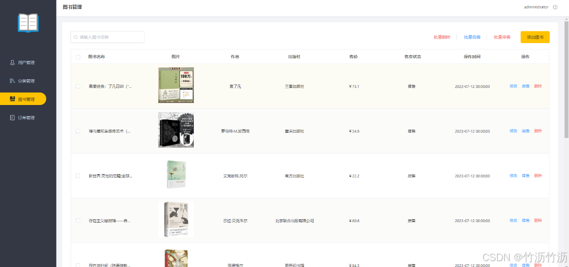Click 停售 in the 莎拉·贝克韦尔 row
The height and width of the screenshot is (267, 569).
click(x=525, y=221)
